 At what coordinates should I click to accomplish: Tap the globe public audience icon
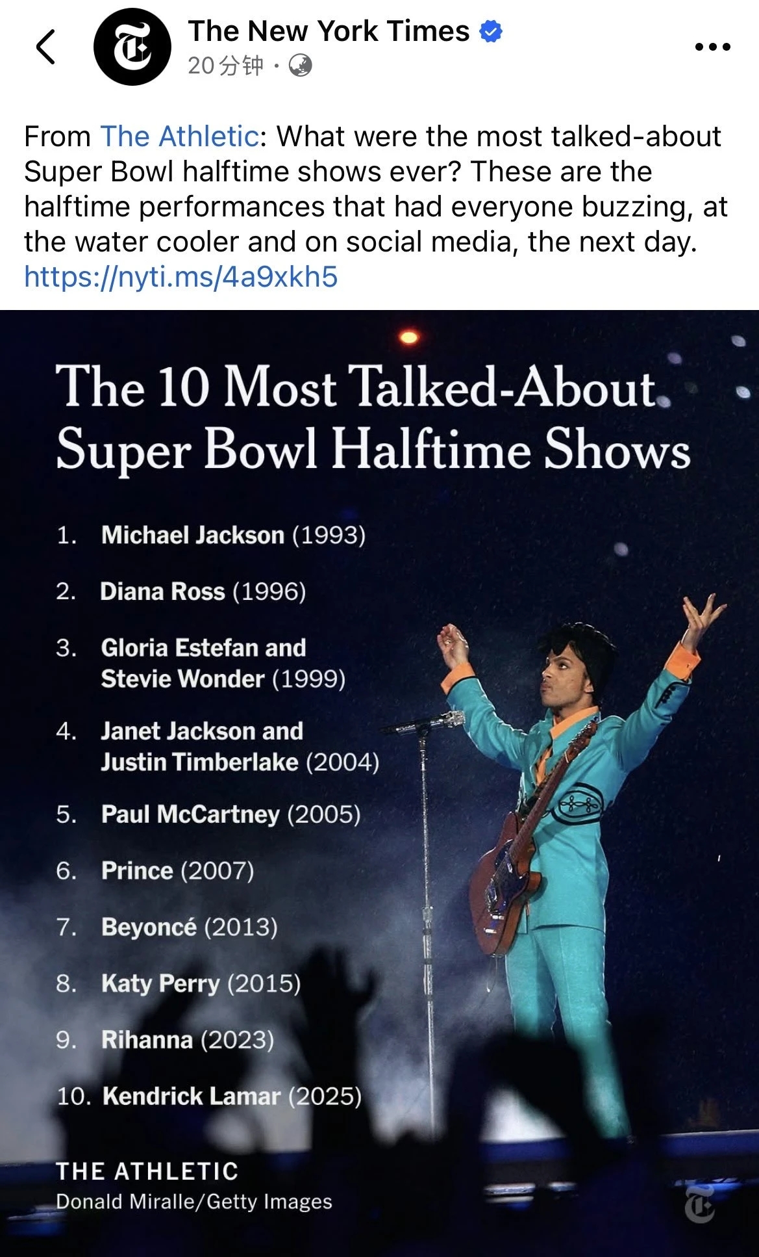[300, 65]
